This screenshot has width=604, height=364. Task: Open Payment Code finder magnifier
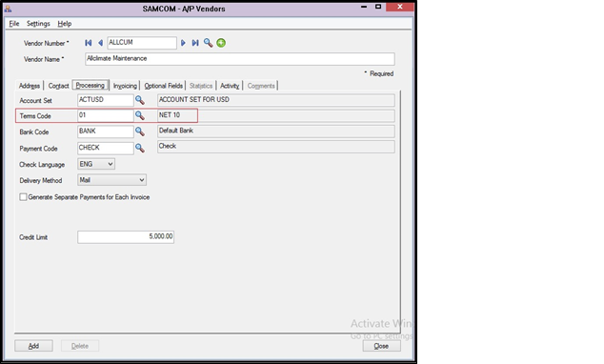pyautogui.click(x=140, y=148)
